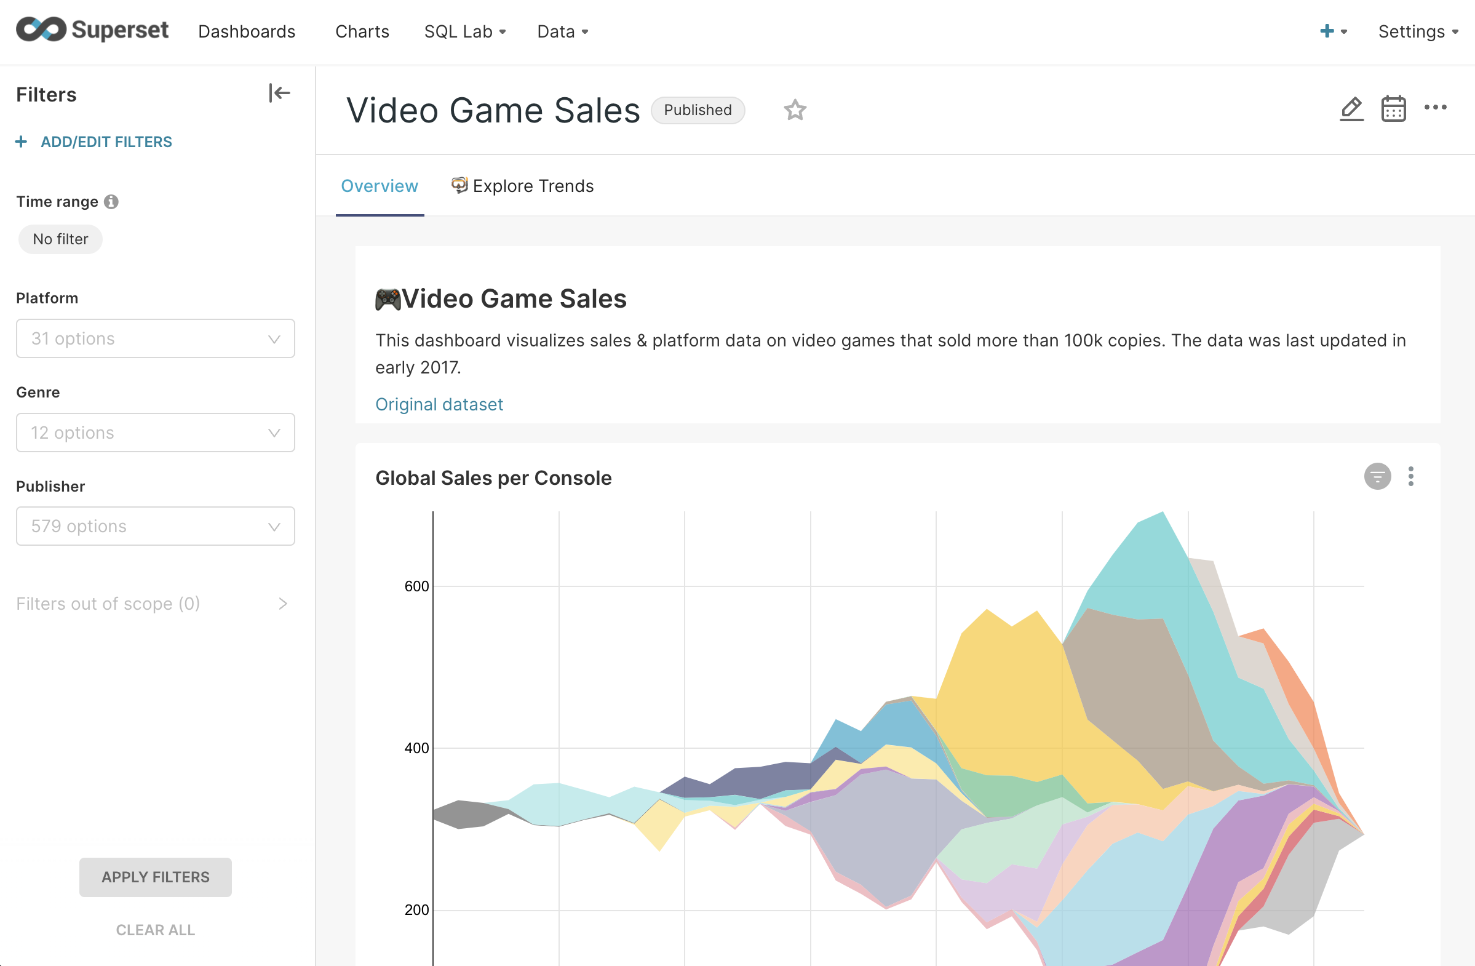Click the collapse filters panel icon
This screenshot has height=966, width=1475.
click(279, 93)
